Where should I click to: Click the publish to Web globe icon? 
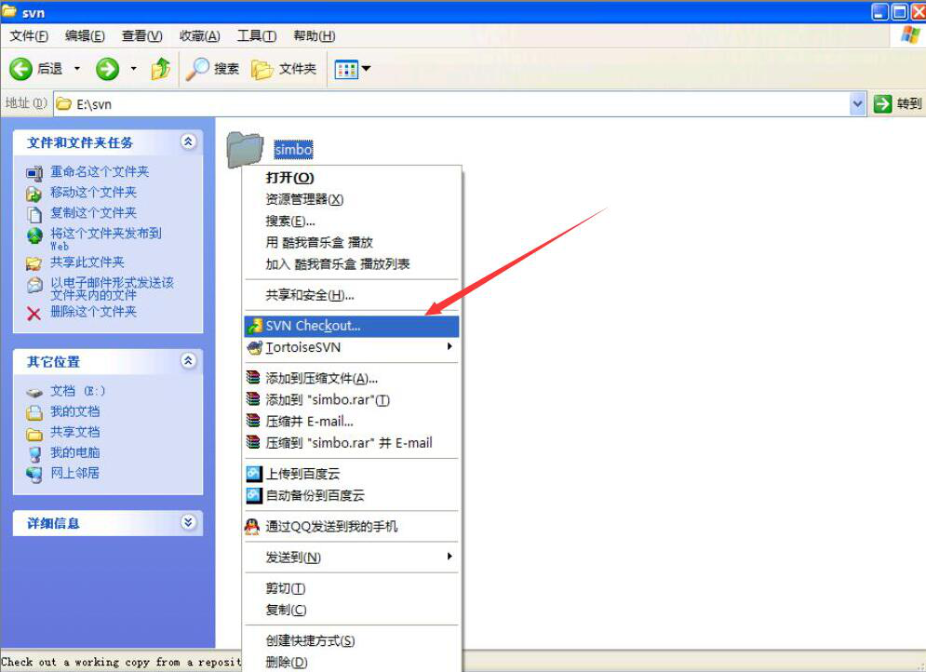(34, 235)
